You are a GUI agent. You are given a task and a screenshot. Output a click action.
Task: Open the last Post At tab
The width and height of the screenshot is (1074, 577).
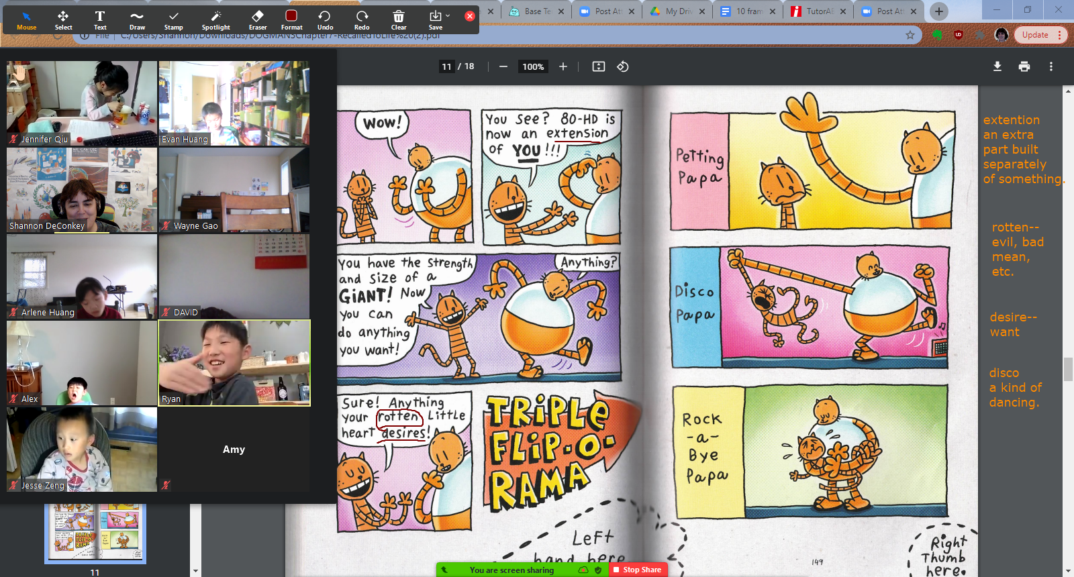889,11
